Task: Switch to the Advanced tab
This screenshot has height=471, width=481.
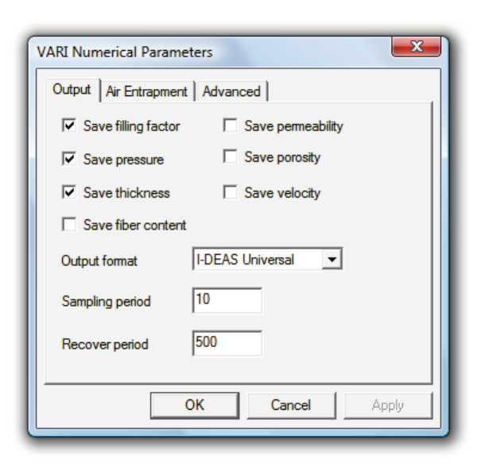Action: click(x=231, y=91)
